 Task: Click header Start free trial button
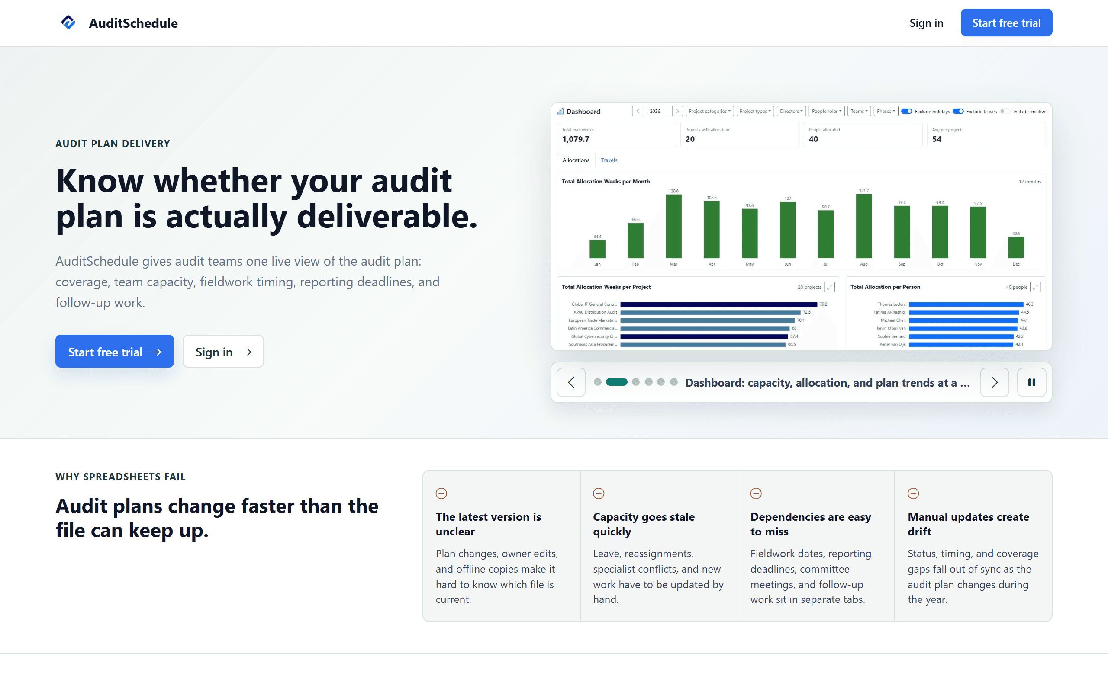[1006, 23]
